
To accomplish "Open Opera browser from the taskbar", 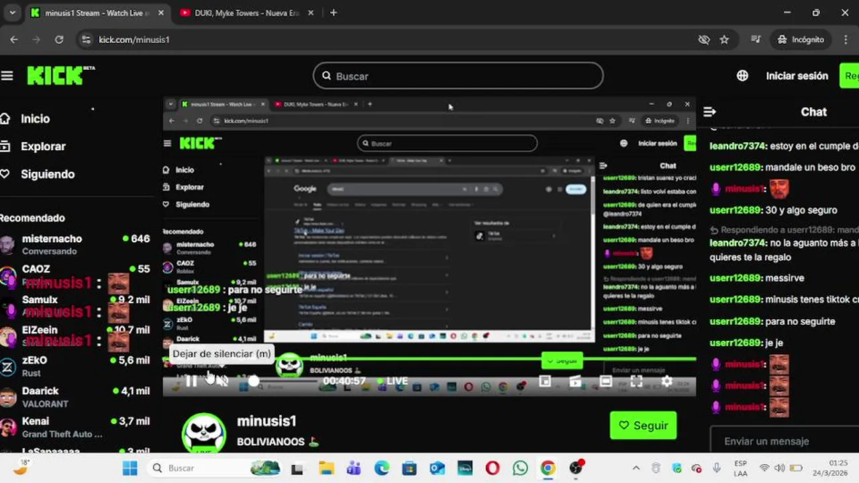I will [x=493, y=468].
